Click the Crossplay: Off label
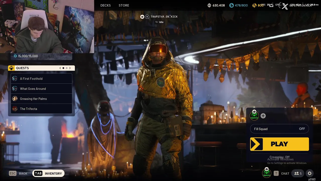The image size is (321, 181). [x=280, y=157]
